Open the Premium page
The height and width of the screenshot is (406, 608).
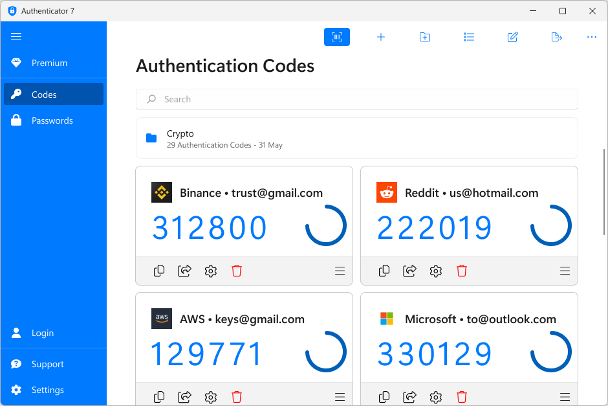[x=54, y=63]
